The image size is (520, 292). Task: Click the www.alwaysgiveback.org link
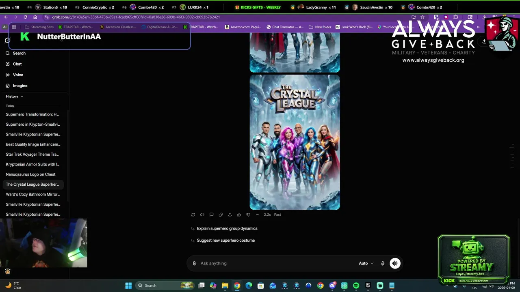tap(433, 60)
